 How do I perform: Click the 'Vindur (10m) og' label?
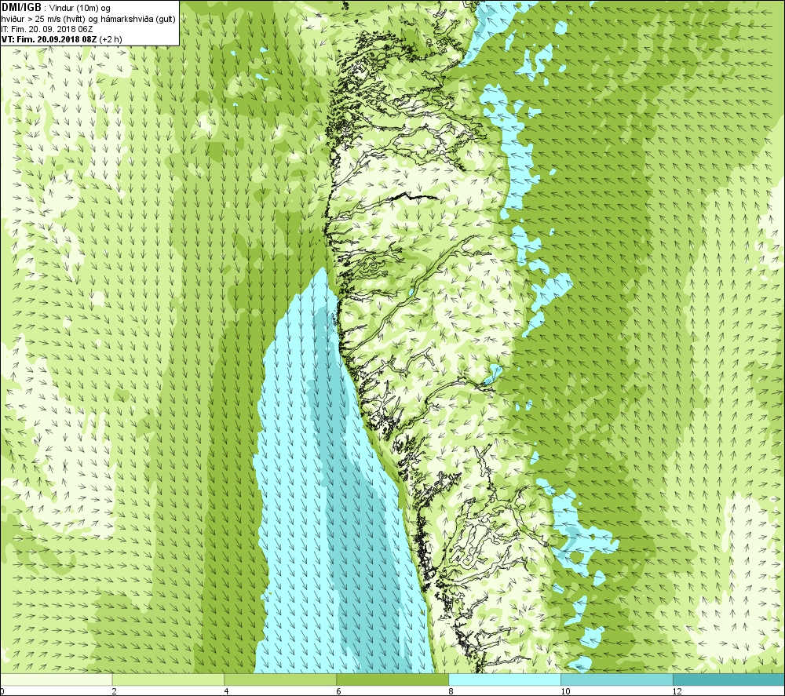(80, 9)
